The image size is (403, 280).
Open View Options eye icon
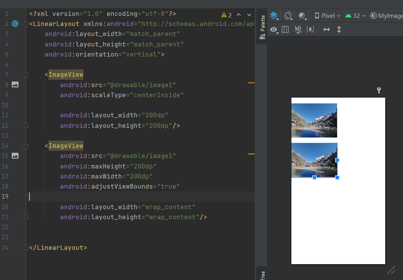pos(274,30)
